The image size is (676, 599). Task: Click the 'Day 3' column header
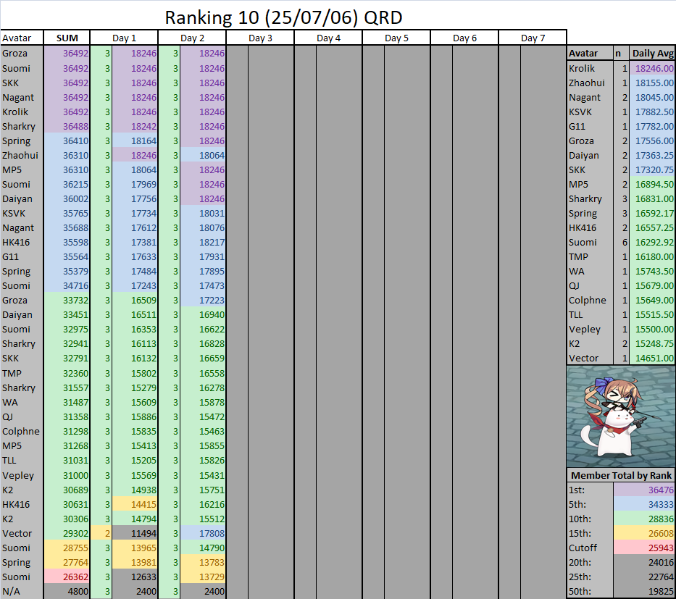tap(260, 38)
